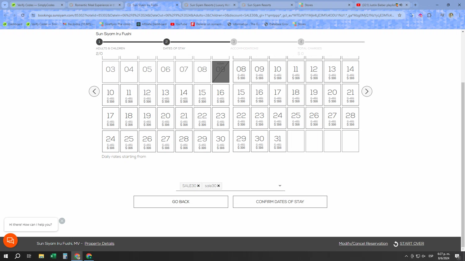Open the orange live chat icon

(x=10, y=240)
